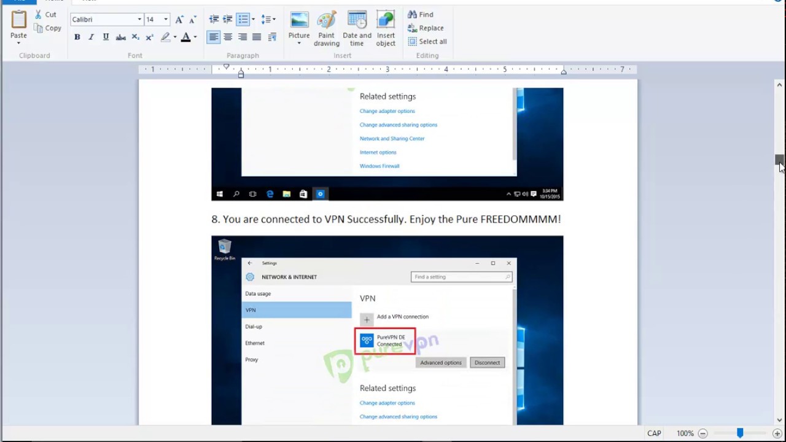Expand the font color arrow
This screenshot has height=442, width=786.
coord(195,37)
